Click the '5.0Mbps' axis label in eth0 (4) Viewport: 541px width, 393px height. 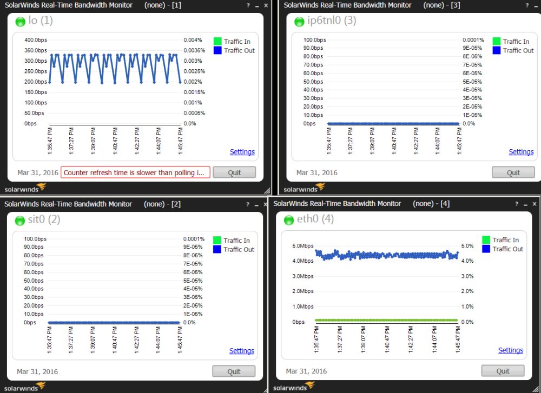click(x=303, y=246)
